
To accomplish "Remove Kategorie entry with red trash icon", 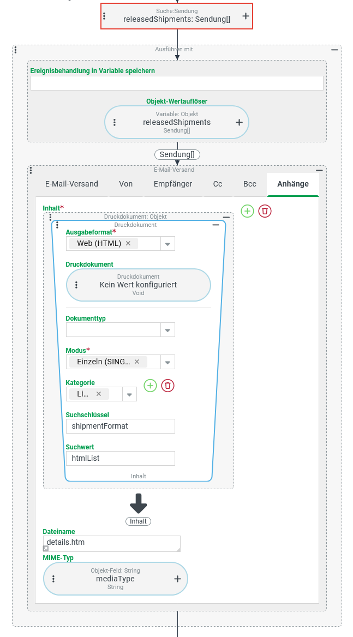I will coord(168,386).
